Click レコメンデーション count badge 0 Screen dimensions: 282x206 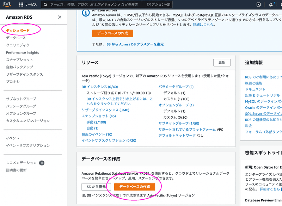[x=42, y=163]
